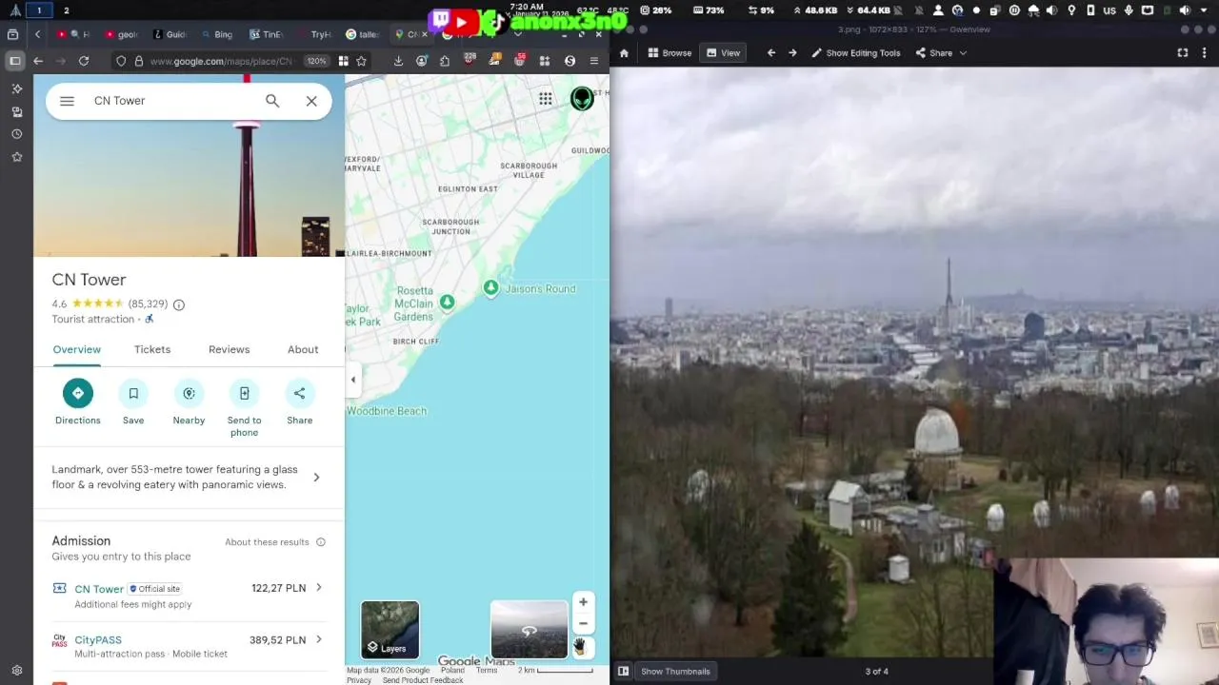Collapse the Maps side panel arrow
This screenshot has width=1219, height=685.
click(x=353, y=380)
